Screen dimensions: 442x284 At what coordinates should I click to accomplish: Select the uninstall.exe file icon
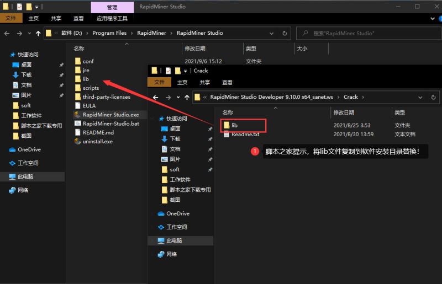[78, 141]
